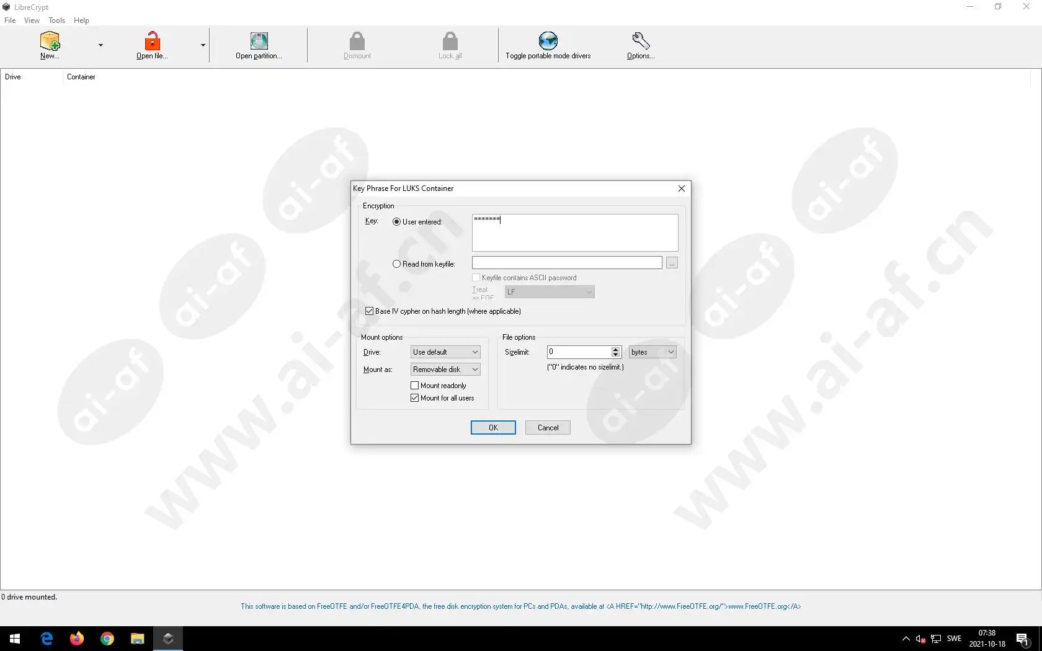This screenshot has height=651, width=1042.
Task: Open the Tools menu
Action: coord(56,20)
